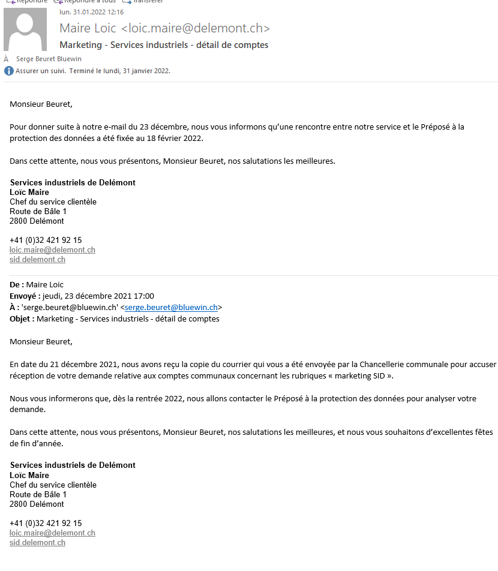
Task: Click the phone number in bottom signature
Action: pyautogui.click(x=46, y=523)
